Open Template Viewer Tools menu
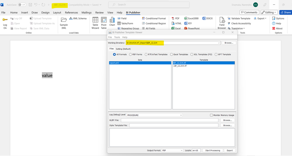 (x=117, y=37)
